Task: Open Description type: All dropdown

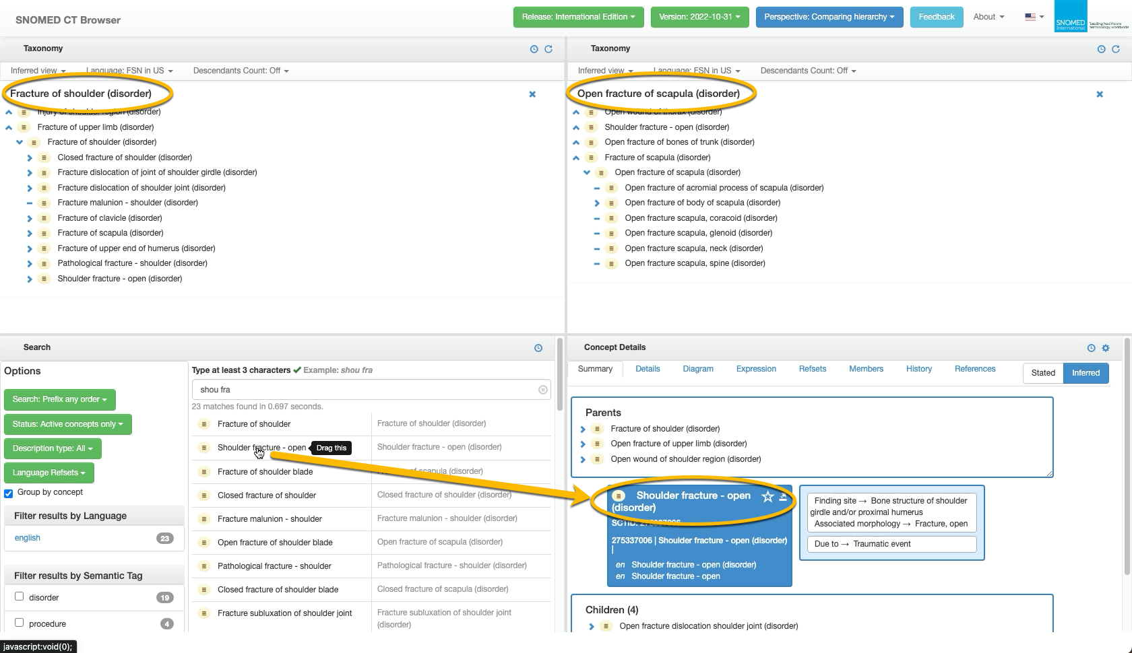Action: point(52,448)
